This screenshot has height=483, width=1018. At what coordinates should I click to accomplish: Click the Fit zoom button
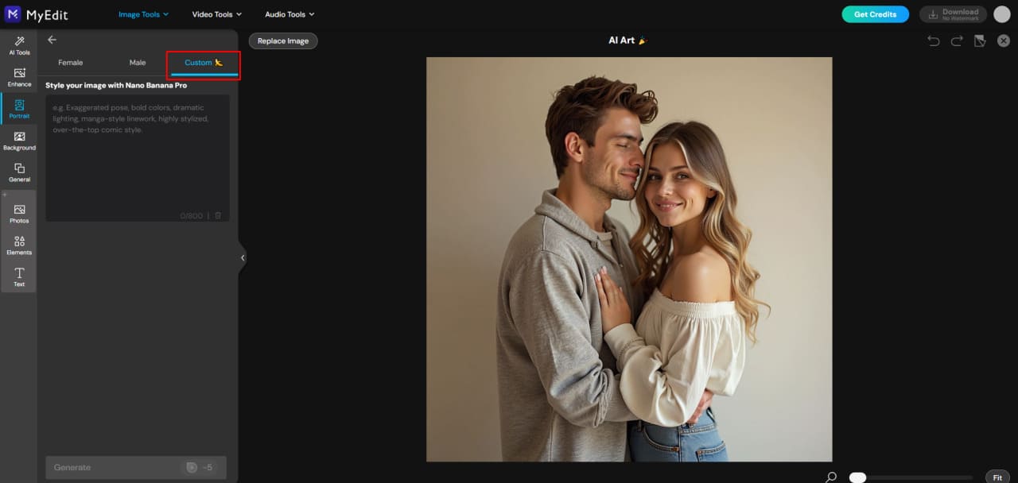click(x=997, y=477)
